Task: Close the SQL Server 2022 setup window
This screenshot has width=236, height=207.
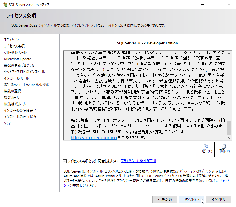Action: [229, 4]
